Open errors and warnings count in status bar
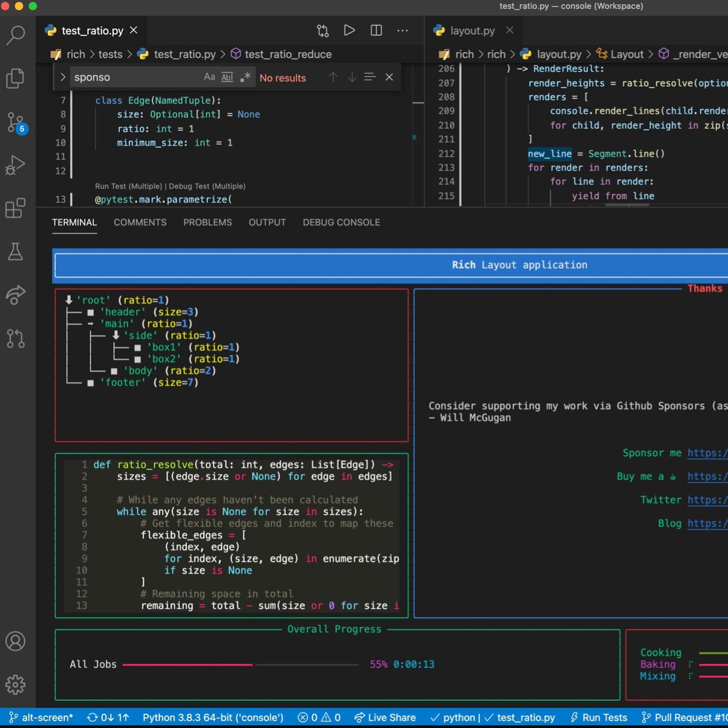Screen dimensions: 728x728 click(319, 718)
